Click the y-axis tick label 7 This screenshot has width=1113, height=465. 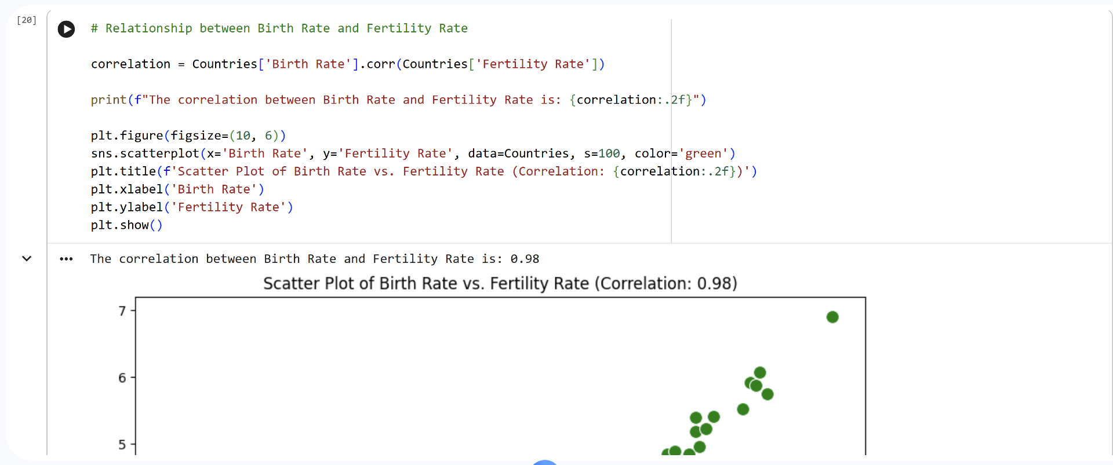(x=122, y=311)
